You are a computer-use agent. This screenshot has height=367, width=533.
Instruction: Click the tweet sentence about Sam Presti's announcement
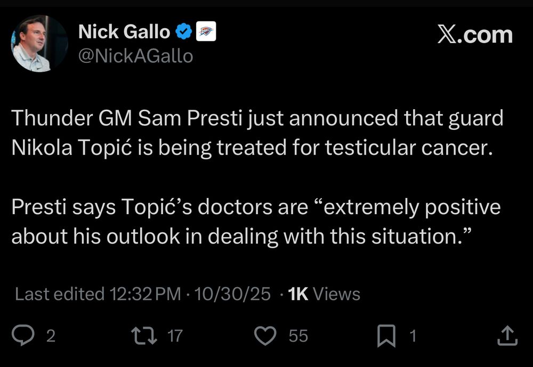point(257,132)
